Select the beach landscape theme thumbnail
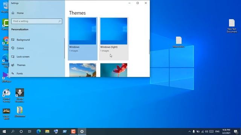The height and width of the screenshot is (135, 241). pyautogui.click(x=83, y=70)
